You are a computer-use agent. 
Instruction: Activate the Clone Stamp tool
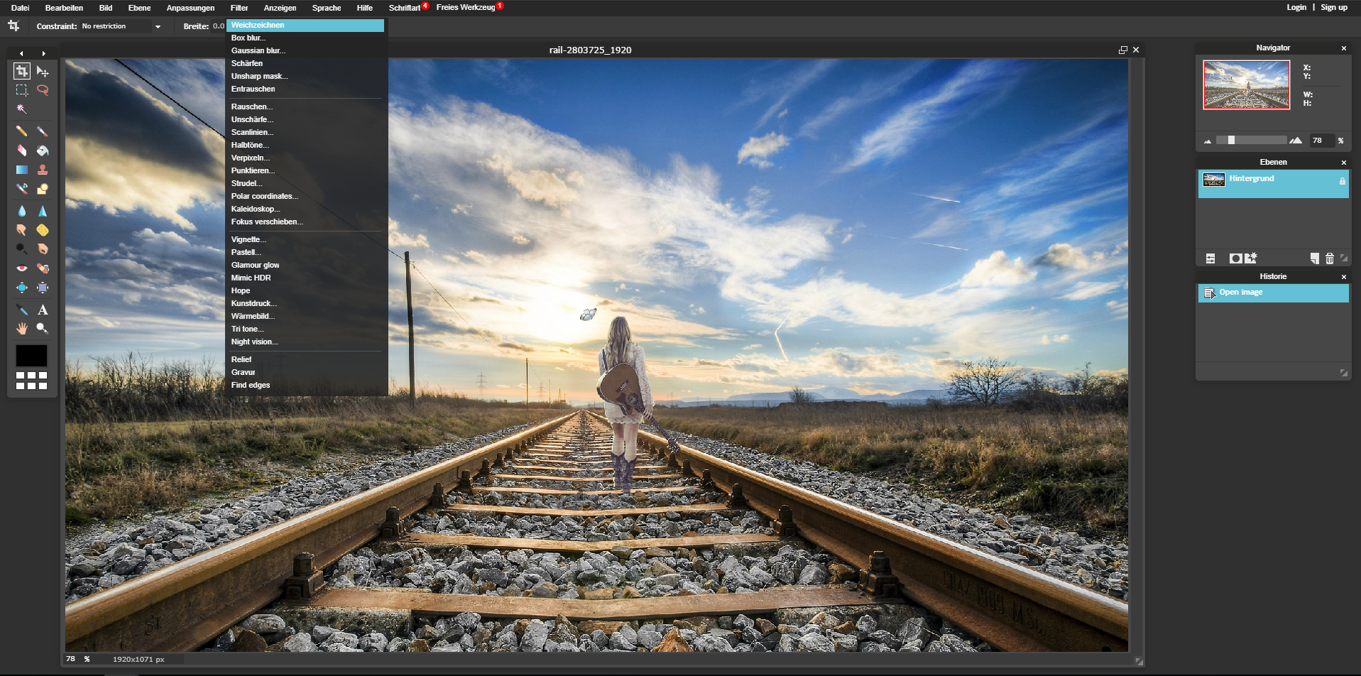point(43,170)
